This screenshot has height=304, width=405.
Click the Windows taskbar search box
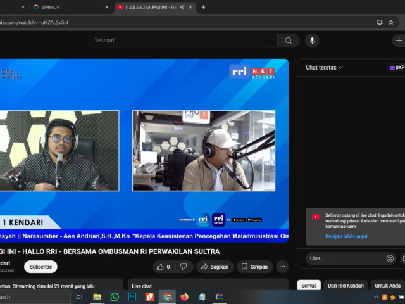click(35, 297)
